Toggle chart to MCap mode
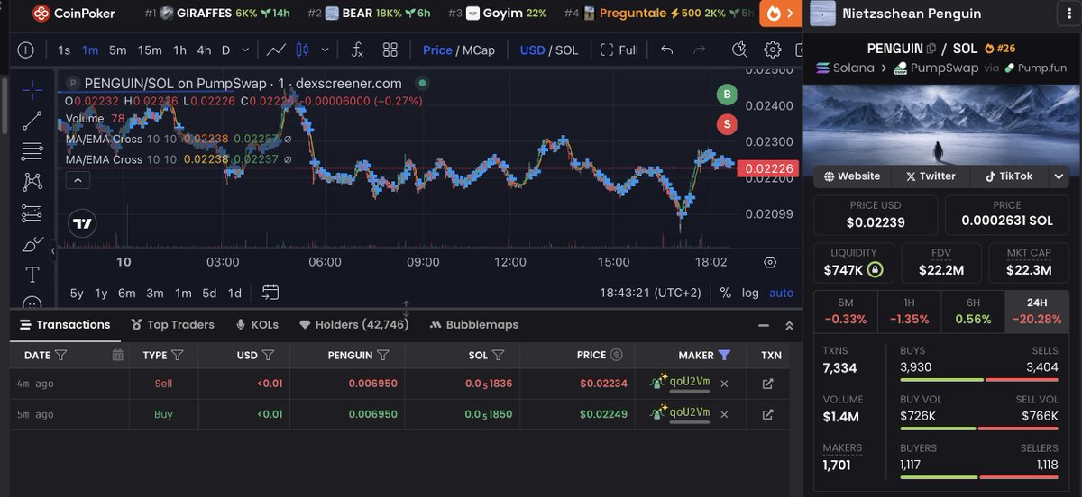1082x497 pixels. pos(478,50)
